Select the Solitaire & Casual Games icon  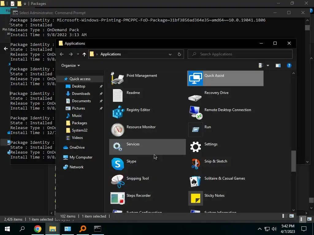195,181
